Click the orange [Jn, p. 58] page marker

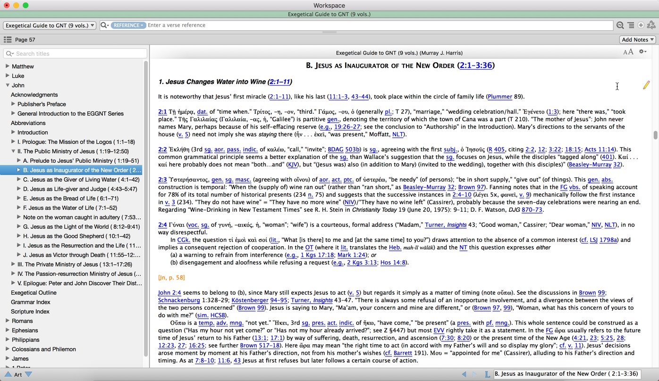pyautogui.click(x=171, y=278)
